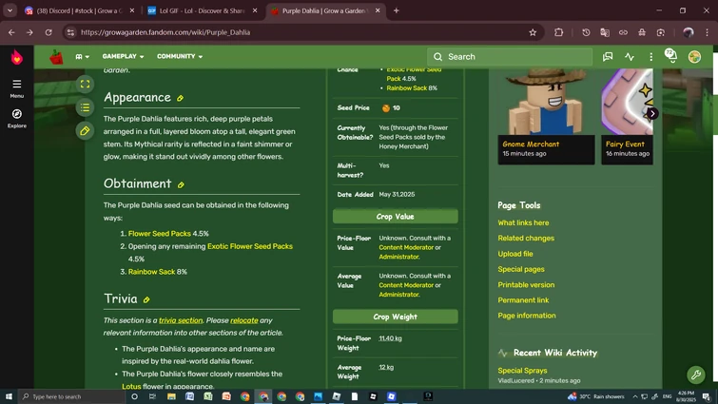Click the round page edit pencil button

pyautogui.click(x=85, y=131)
